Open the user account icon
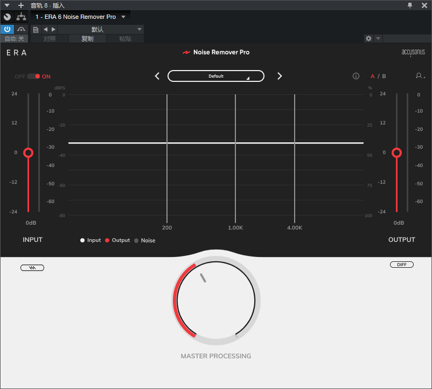The width and height of the screenshot is (432, 389). click(x=419, y=76)
